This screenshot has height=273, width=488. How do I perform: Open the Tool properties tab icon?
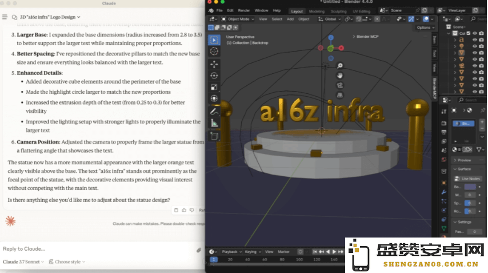pyautogui.click(x=444, y=111)
